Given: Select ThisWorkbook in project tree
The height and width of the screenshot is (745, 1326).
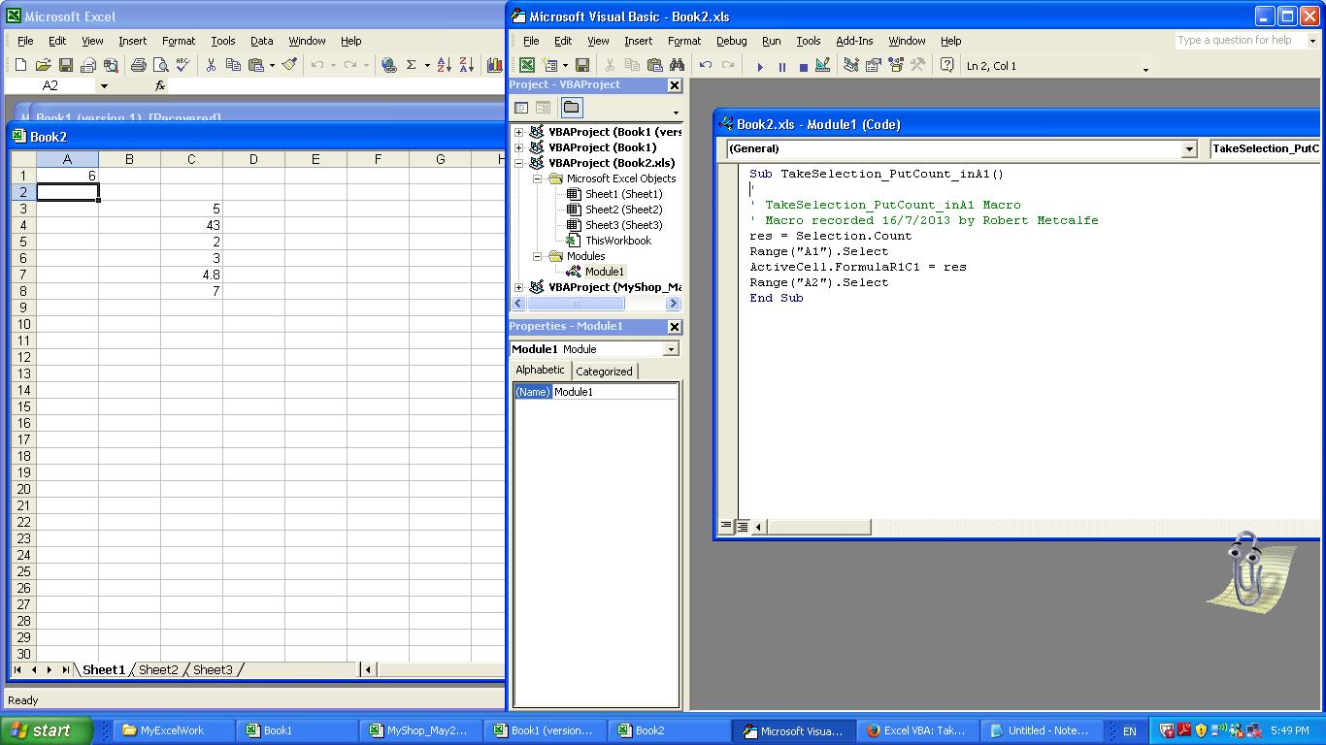Looking at the screenshot, I should [617, 241].
